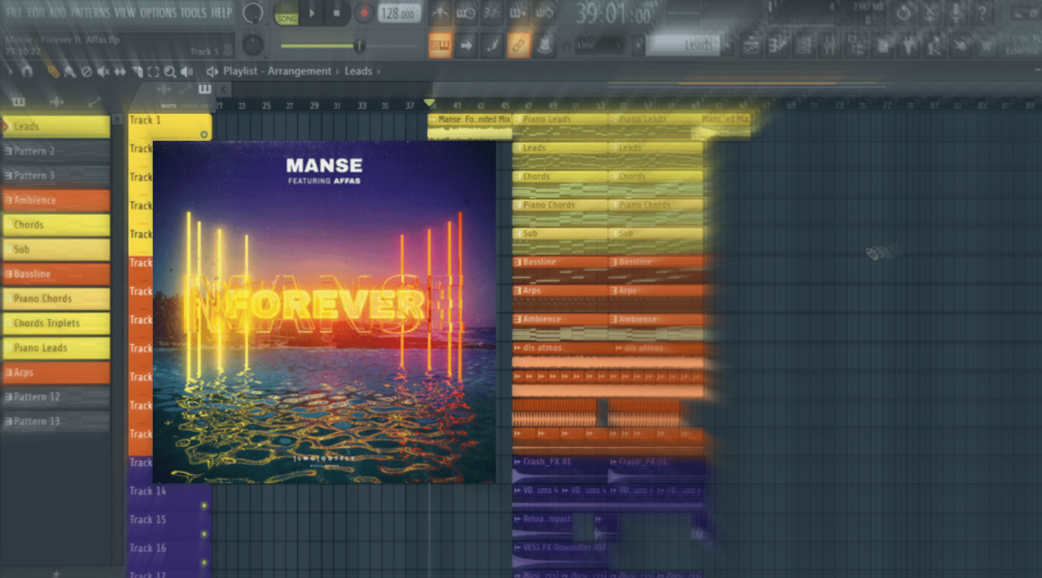Open the Piano roll view icon
1042x578 pixels.
coord(778,46)
